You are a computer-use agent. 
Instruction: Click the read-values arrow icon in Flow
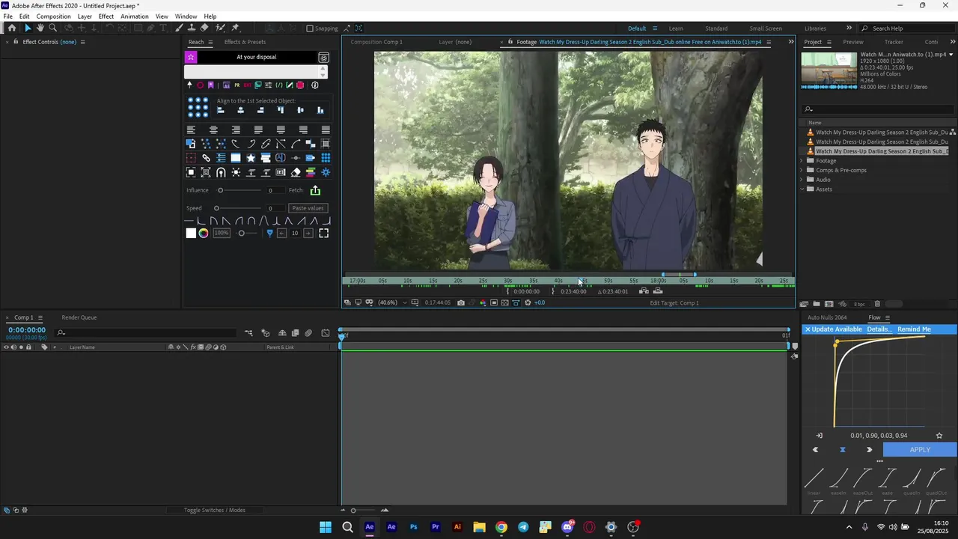point(820,436)
